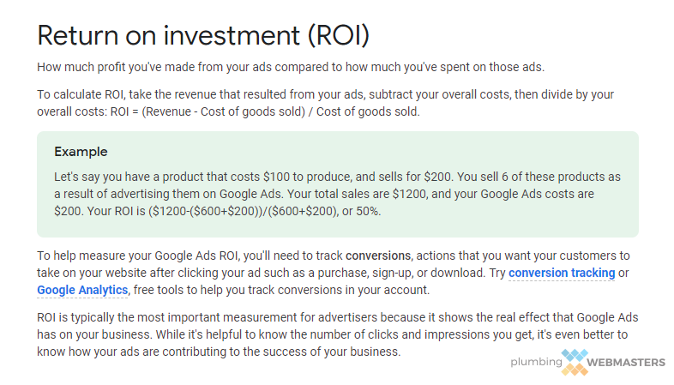The width and height of the screenshot is (674, 385).
Task: Click the plumbing watermark word
Action: (536, 362)
